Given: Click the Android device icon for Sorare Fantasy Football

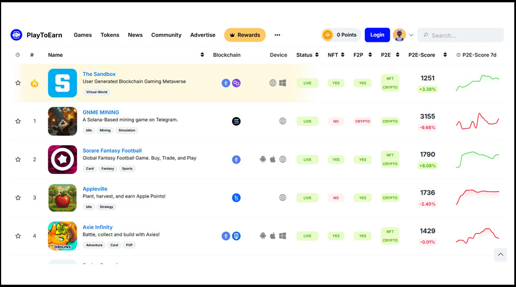Looking at the screenshot, I should tap(263, 160).
